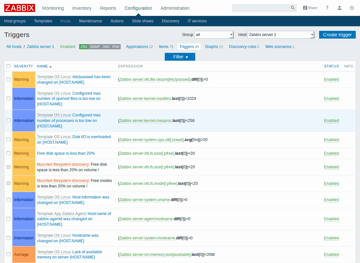Open the Free disk space trigger link
The width and height of the screenshot is (360, 263).
(66, 153)
